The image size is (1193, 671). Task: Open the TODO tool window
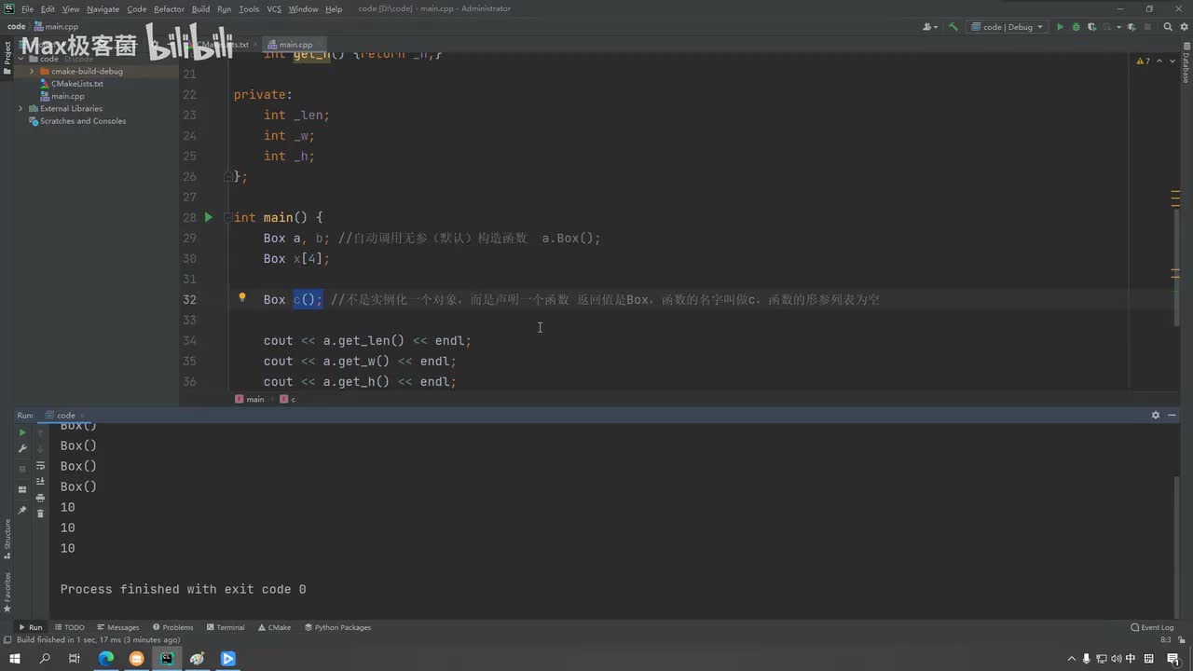coord(70,627)
